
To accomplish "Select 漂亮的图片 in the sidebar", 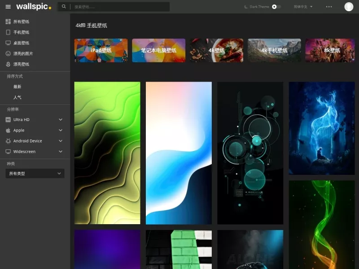I will [x=23, y=53].
